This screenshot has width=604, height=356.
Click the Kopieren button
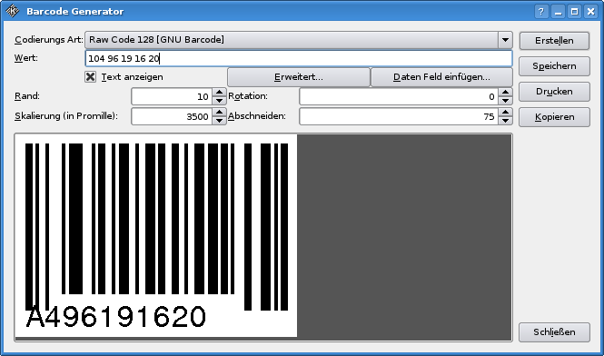point(554,117)
